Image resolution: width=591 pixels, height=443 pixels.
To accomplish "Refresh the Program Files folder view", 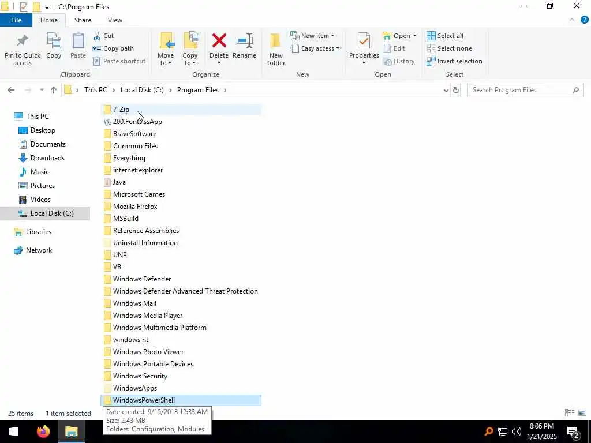I will 456,90.
